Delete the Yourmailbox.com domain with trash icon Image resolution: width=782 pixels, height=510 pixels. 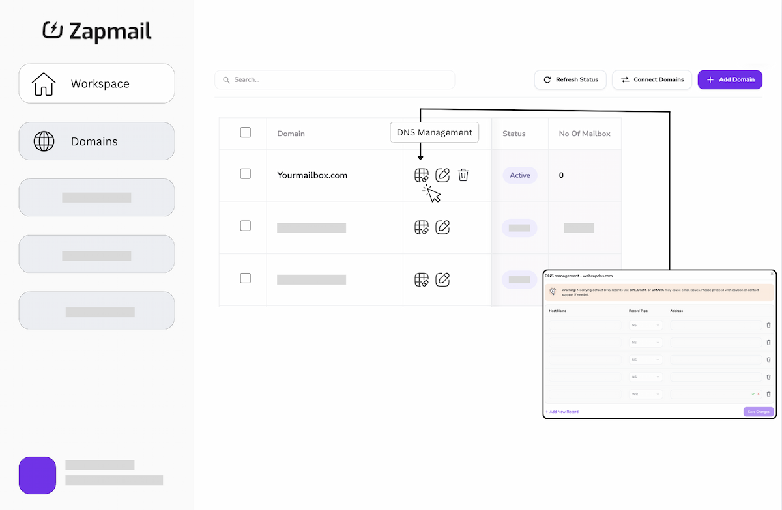click(463, 175)
